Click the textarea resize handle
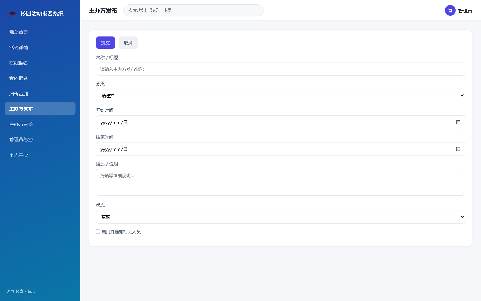The image size is (481, 301). [463, 193]
